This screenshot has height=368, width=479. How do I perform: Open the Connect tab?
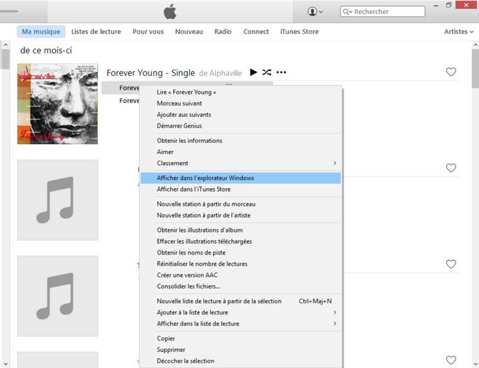coord(256,31)
